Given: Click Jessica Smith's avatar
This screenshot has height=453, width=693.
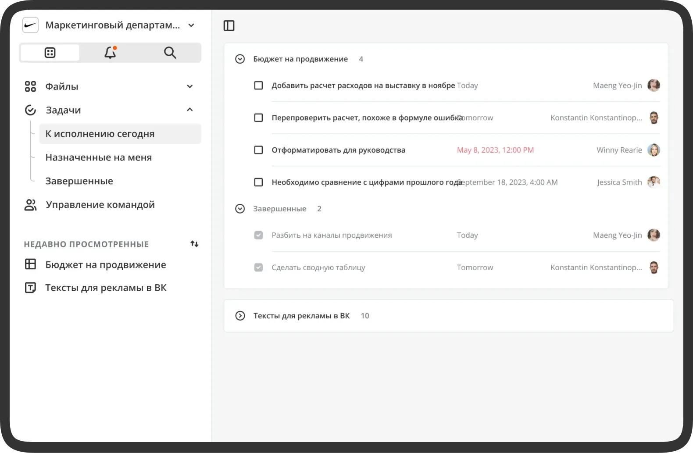Looking at the screenshot, I should click(x=654, y=182).
